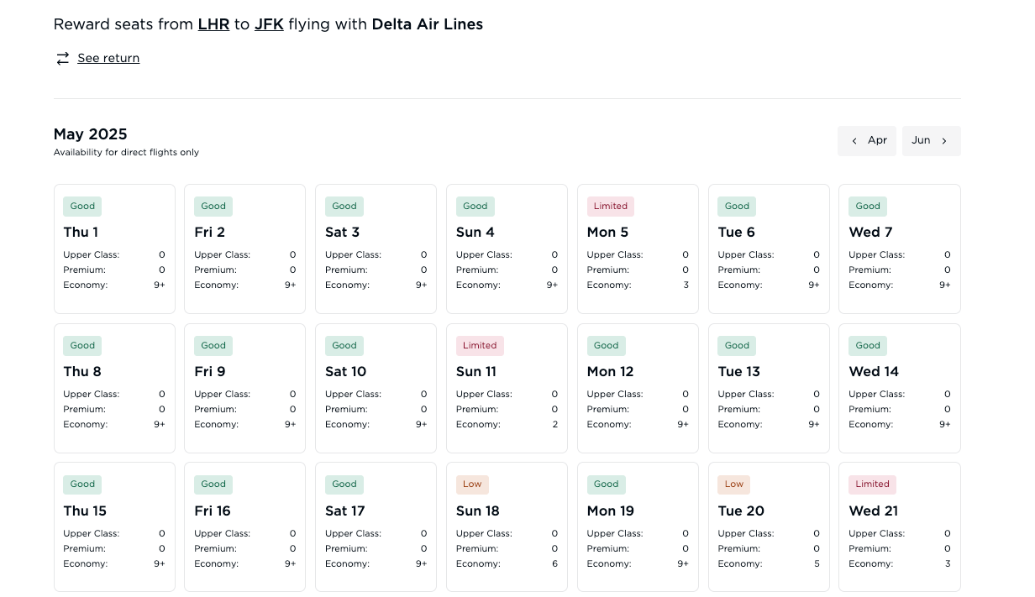Click the swap arrows return icon
The height and width of the screenshot is (597, 1035).
coord(62,59)
